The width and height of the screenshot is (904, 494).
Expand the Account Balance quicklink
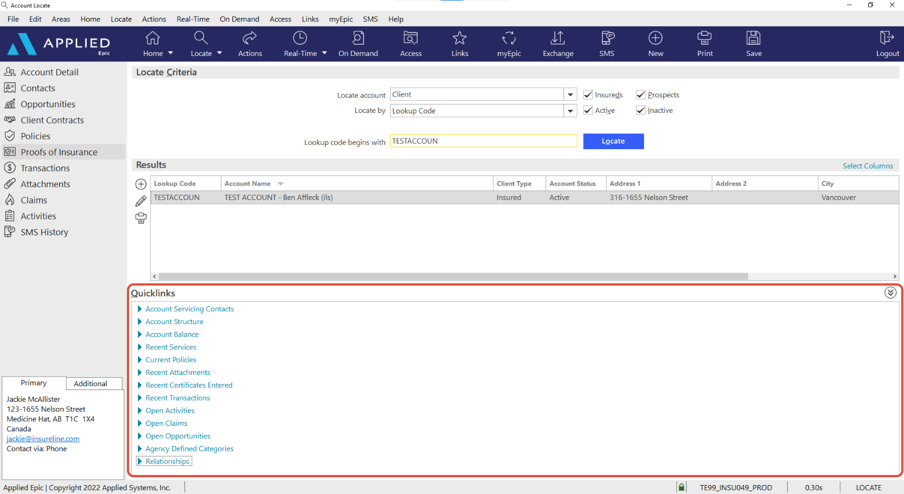140,335
